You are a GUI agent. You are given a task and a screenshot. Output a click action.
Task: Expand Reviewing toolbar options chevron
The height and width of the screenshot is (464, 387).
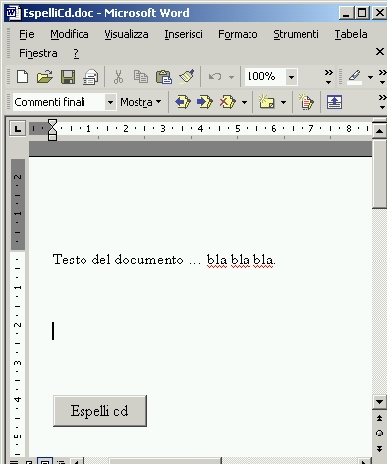[x=382, y=102]
